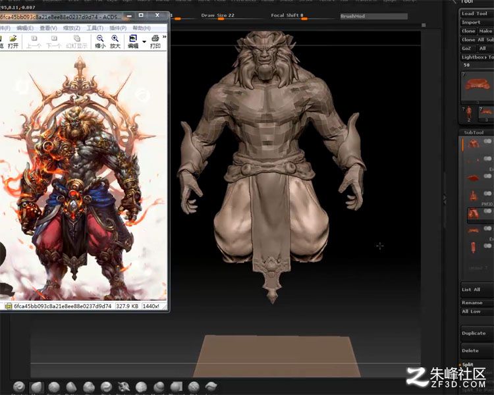Click the Load Tool button

click(476, 14)
